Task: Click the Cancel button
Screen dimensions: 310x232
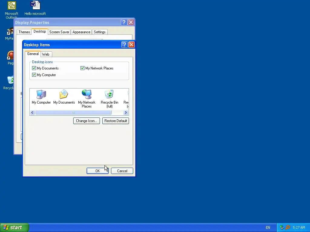Action: [x=122, y=171]
